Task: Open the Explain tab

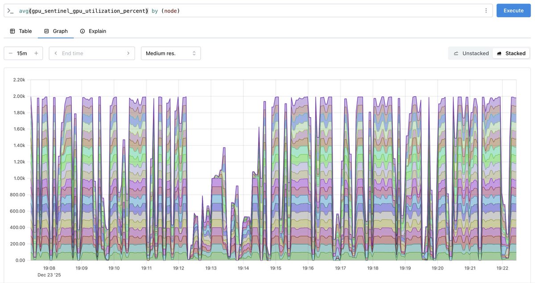Action: (93, 31)
